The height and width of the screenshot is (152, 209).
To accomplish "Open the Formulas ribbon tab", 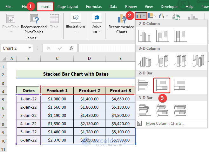I will (x=94, y=6).
